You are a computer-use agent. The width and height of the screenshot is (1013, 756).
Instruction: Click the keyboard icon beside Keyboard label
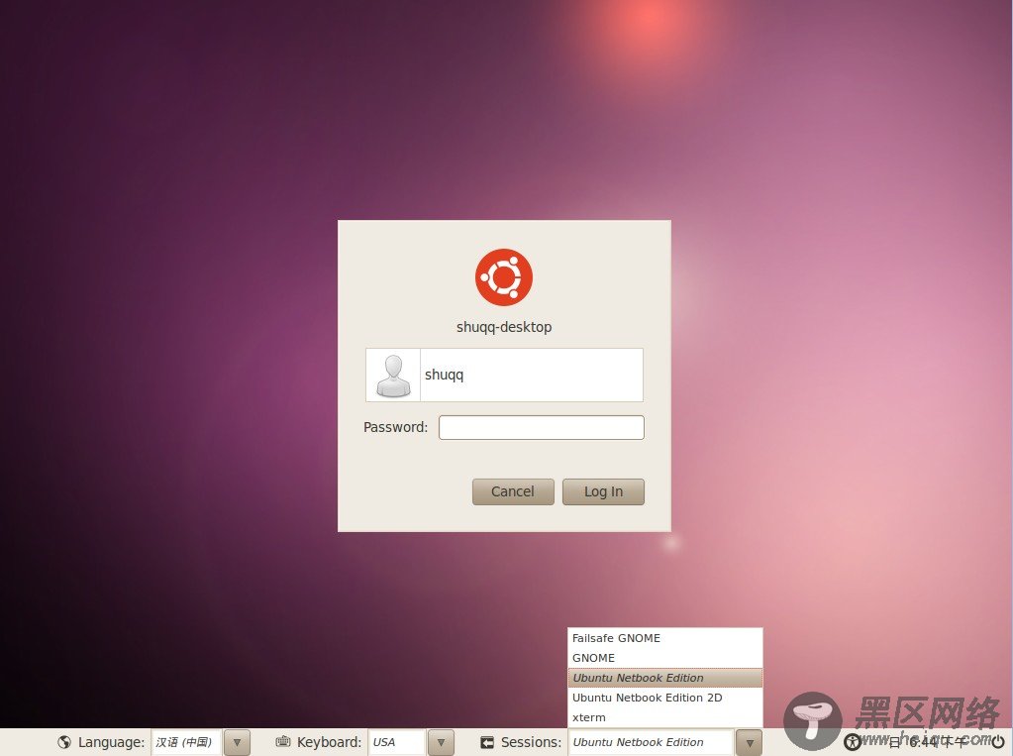283,742
